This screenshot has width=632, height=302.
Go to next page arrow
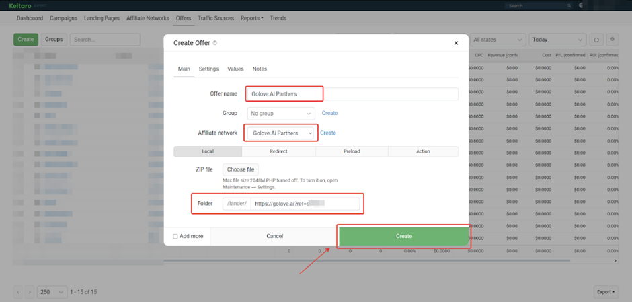(x=30, y=291)
